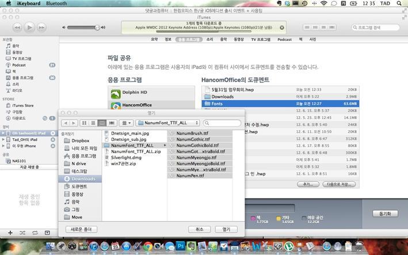
Task: Open Dropbox in dialog sidebar
Action: 80,140
